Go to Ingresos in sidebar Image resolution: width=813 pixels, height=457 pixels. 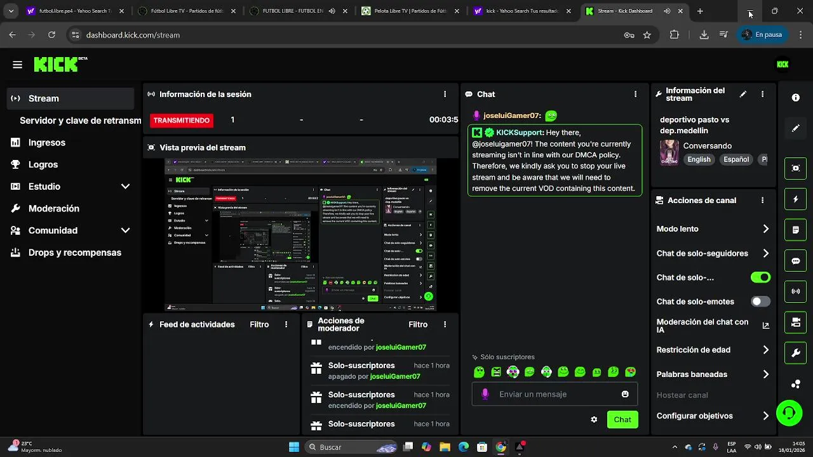71,143
